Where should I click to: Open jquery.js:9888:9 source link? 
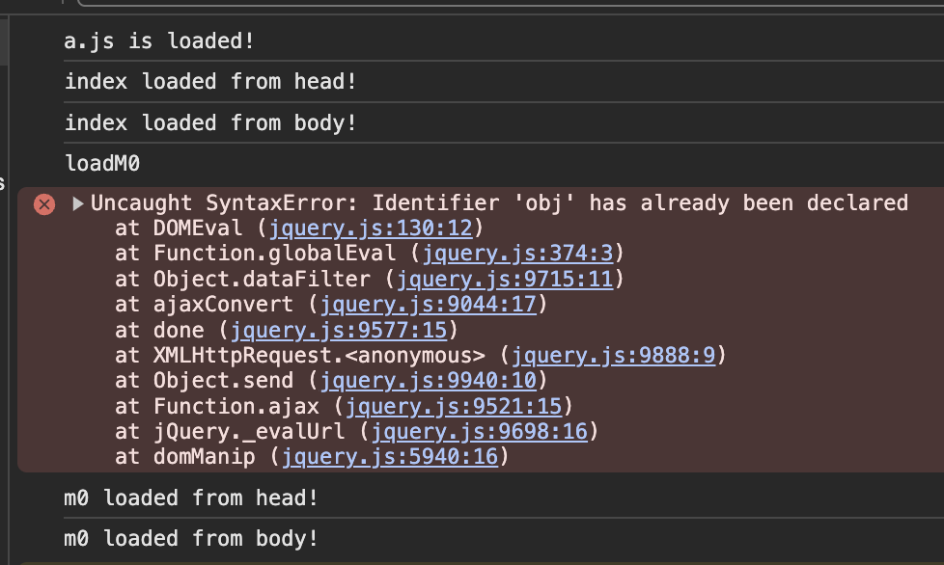[614, 356]
